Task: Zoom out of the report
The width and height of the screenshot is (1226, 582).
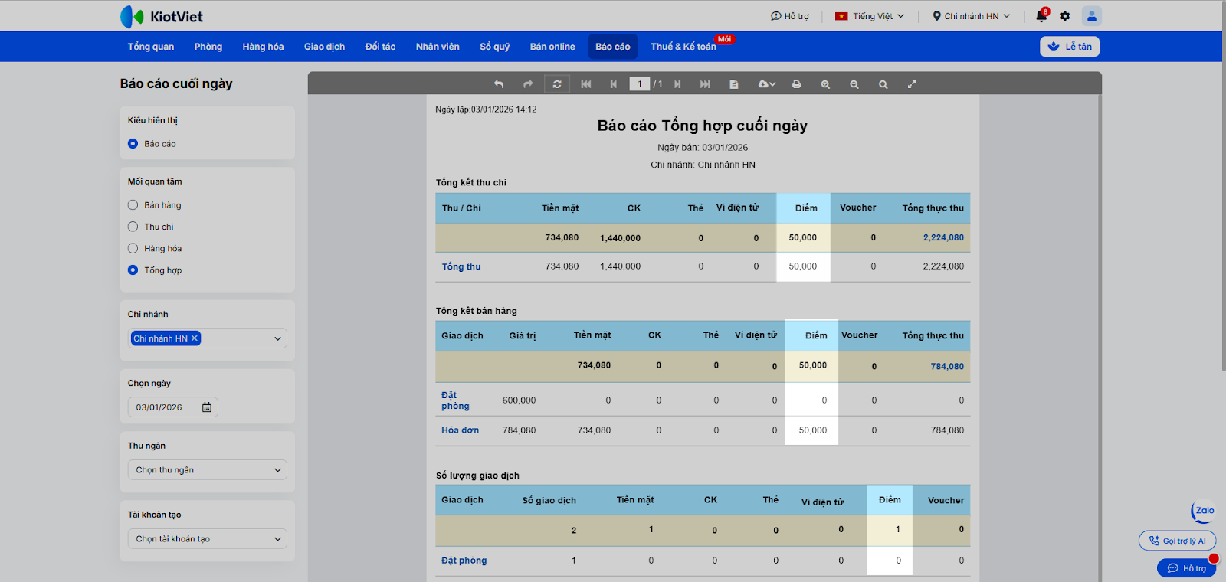Action: (x=854, y=84)
